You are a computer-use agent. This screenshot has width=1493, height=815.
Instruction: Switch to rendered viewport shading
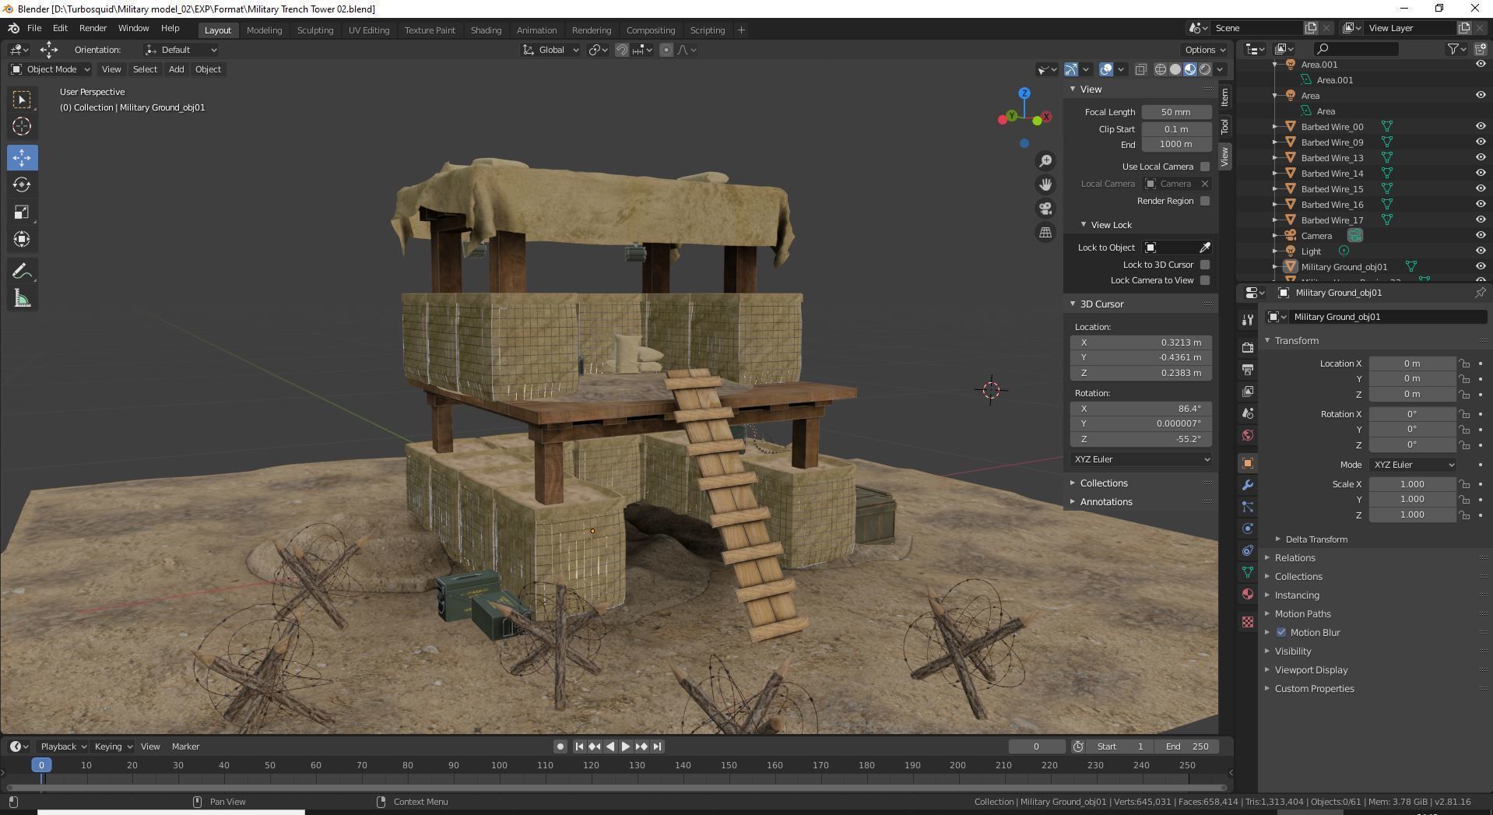1205,69
